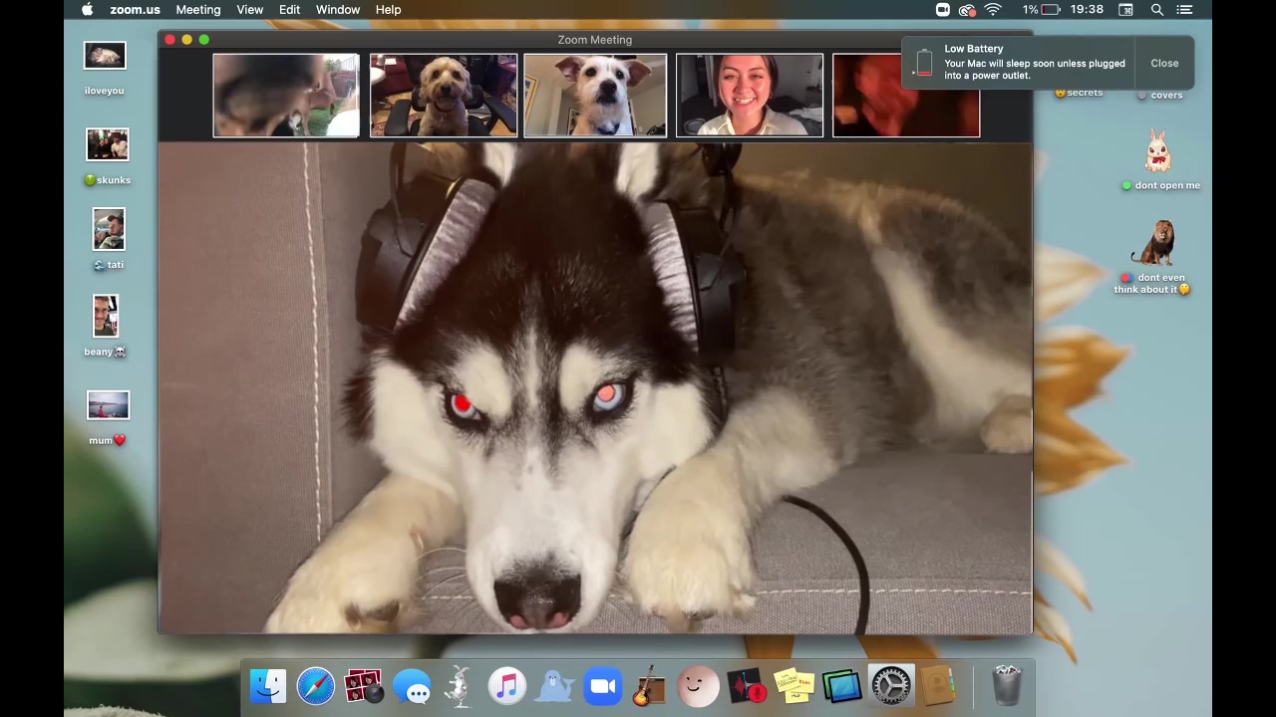1276x717 pixels.
Task: Open Notification Center list icon
Action: coord(1184,10)
